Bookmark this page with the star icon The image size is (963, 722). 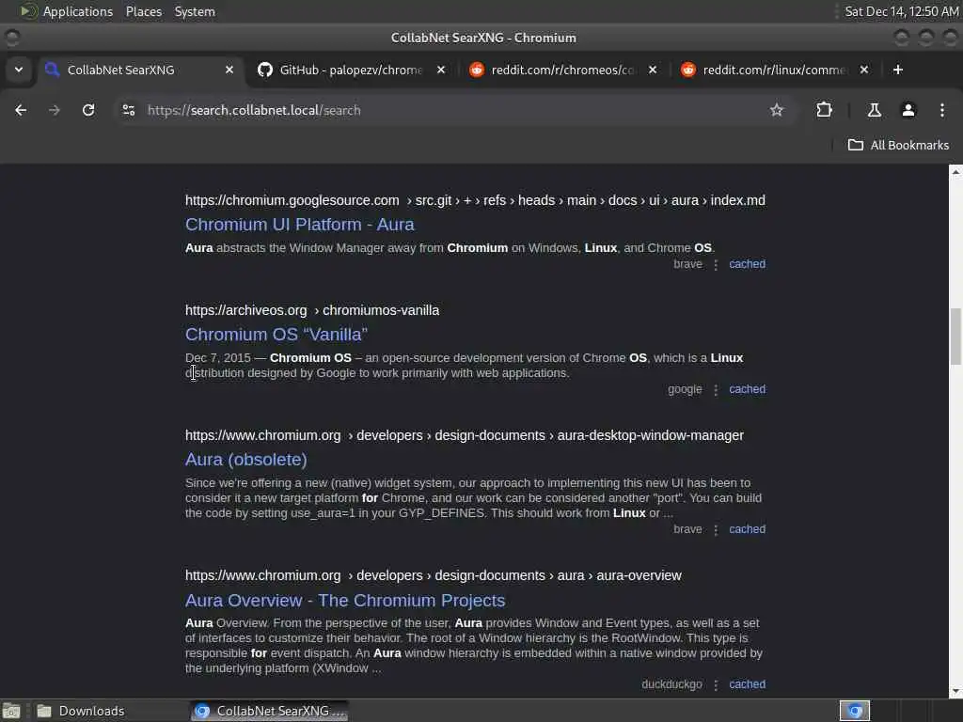(x=777, y=110)
